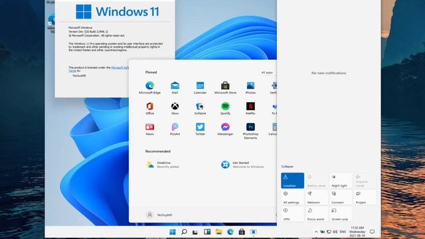Screen dimensions: 425x239
Task: Open Get Started under Recommended
Action: pyautogui.click(x=242, y=165)
